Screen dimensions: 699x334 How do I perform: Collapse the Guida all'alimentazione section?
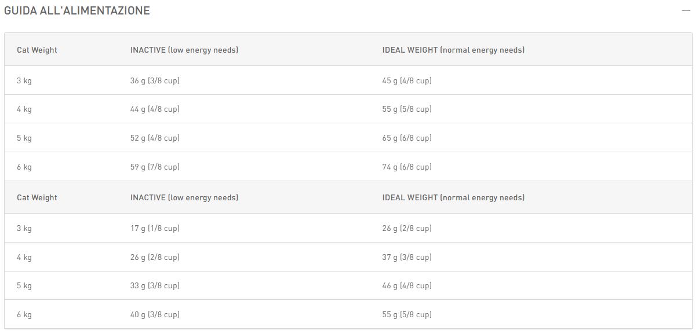tap(686, 10)
